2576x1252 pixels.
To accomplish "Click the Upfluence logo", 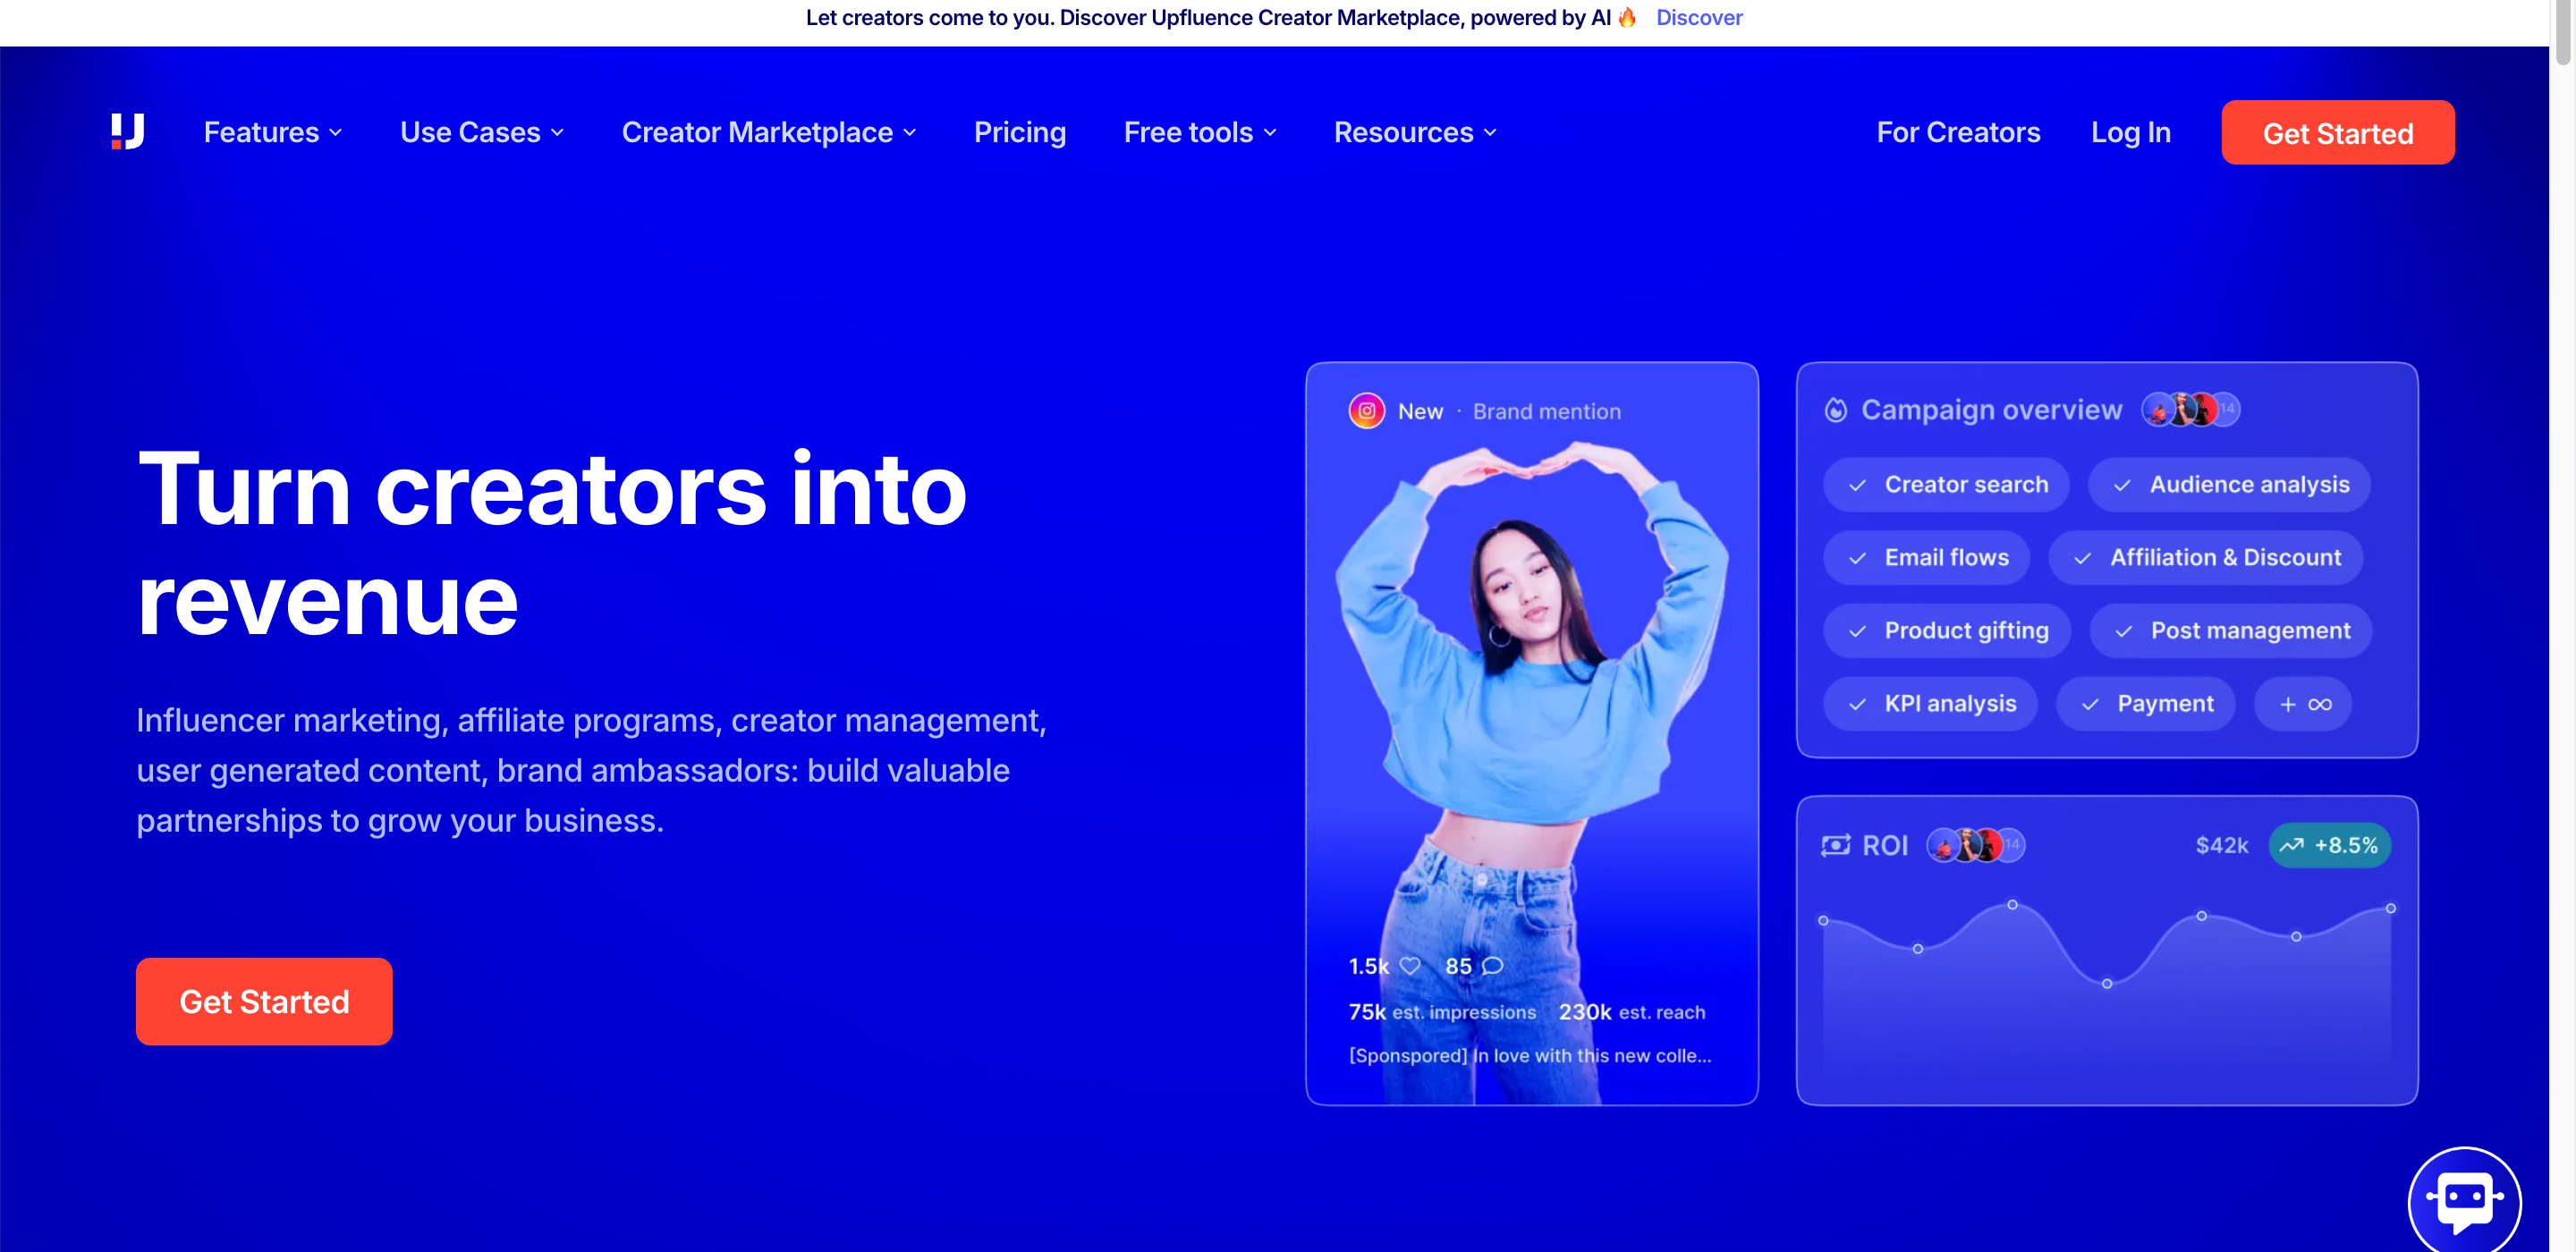I will 126,131.
